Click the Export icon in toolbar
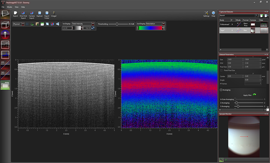This screenshot has height=163, width=270. point(15,13)
